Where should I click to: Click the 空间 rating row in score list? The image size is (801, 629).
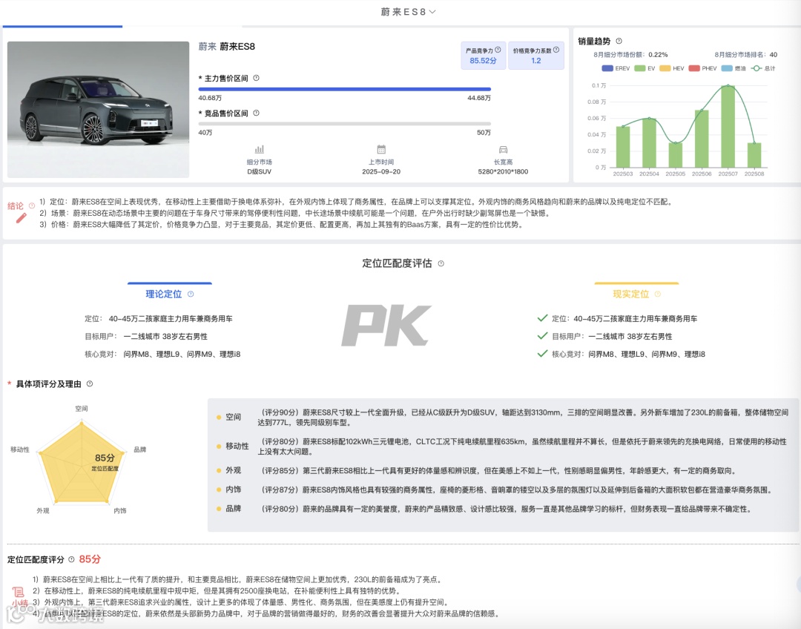point(504,417)
